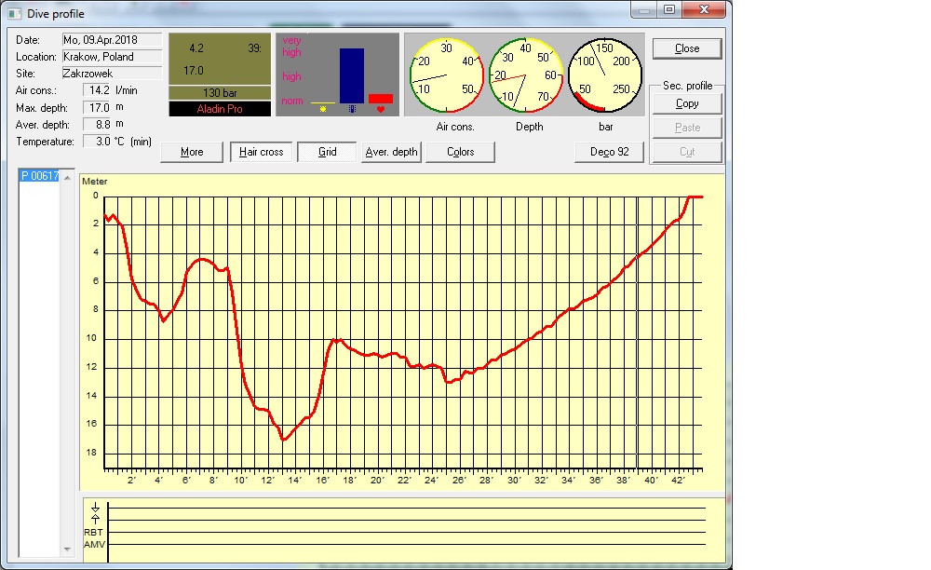Copy the secondary profile
The image size is (931, 570).
687,103
